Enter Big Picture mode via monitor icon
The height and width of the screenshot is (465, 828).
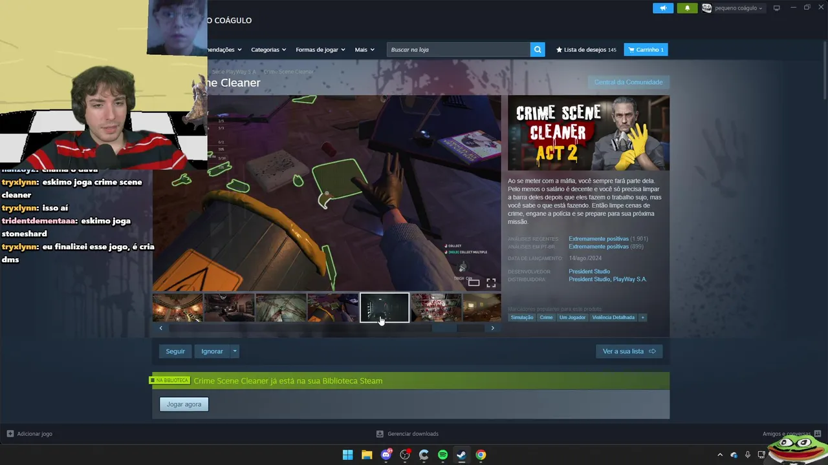click(x=777, y=8)
